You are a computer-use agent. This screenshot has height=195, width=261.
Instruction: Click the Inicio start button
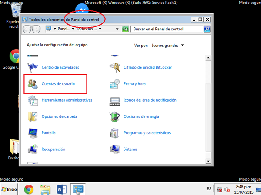pos(9,189)
